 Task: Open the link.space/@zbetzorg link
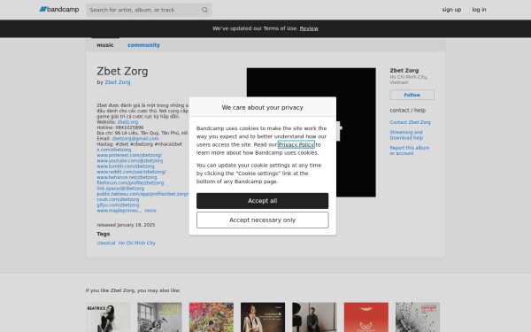120,189
